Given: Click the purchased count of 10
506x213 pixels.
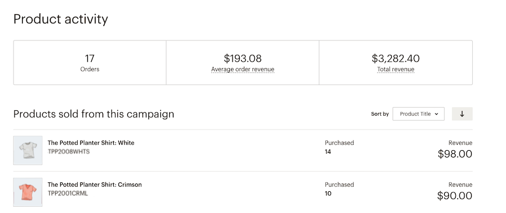Looking at the screenshot, I should click(x=328, y=194).
